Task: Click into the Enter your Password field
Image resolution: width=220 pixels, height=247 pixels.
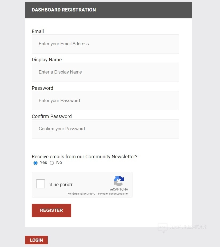Action: coord(105,101)
